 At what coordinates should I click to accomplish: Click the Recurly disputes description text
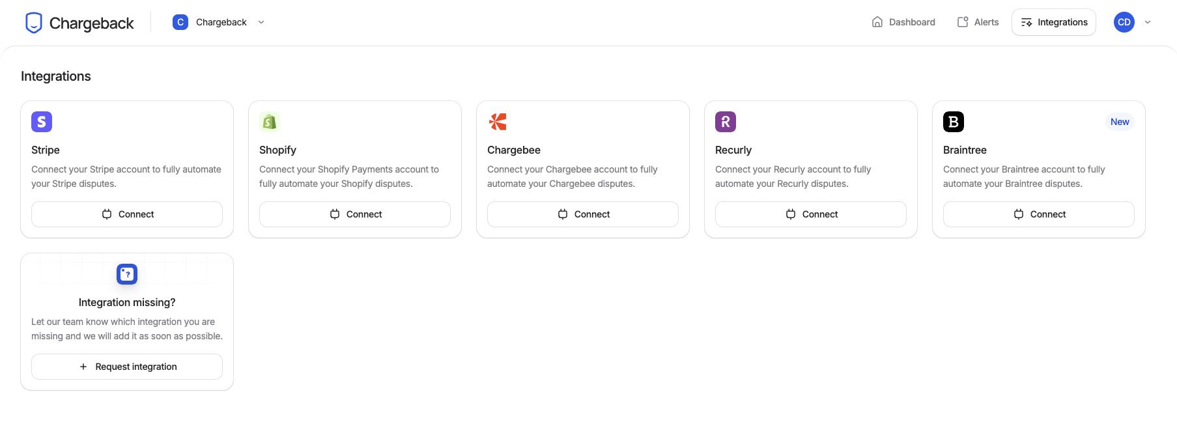793,176
